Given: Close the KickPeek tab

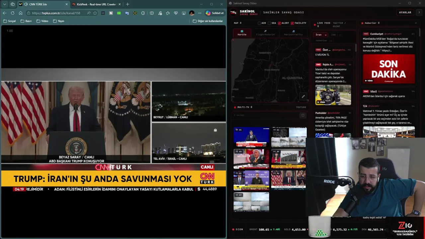Looking at the screenshot, I should 120,4.
